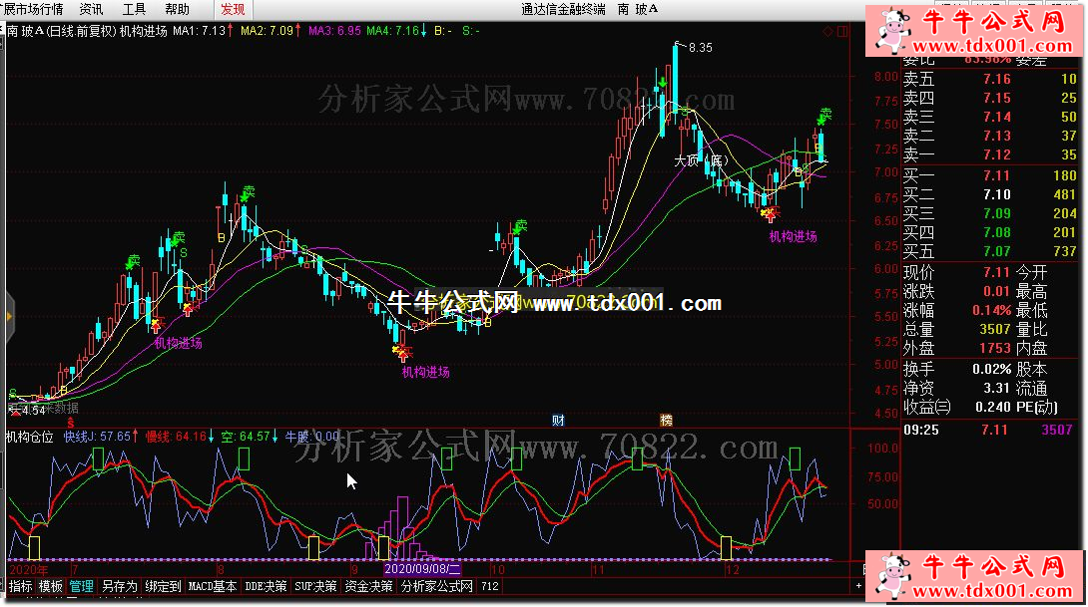
Task: Click the 大顶（底） annotation on the chart
Action: [702, 160]
